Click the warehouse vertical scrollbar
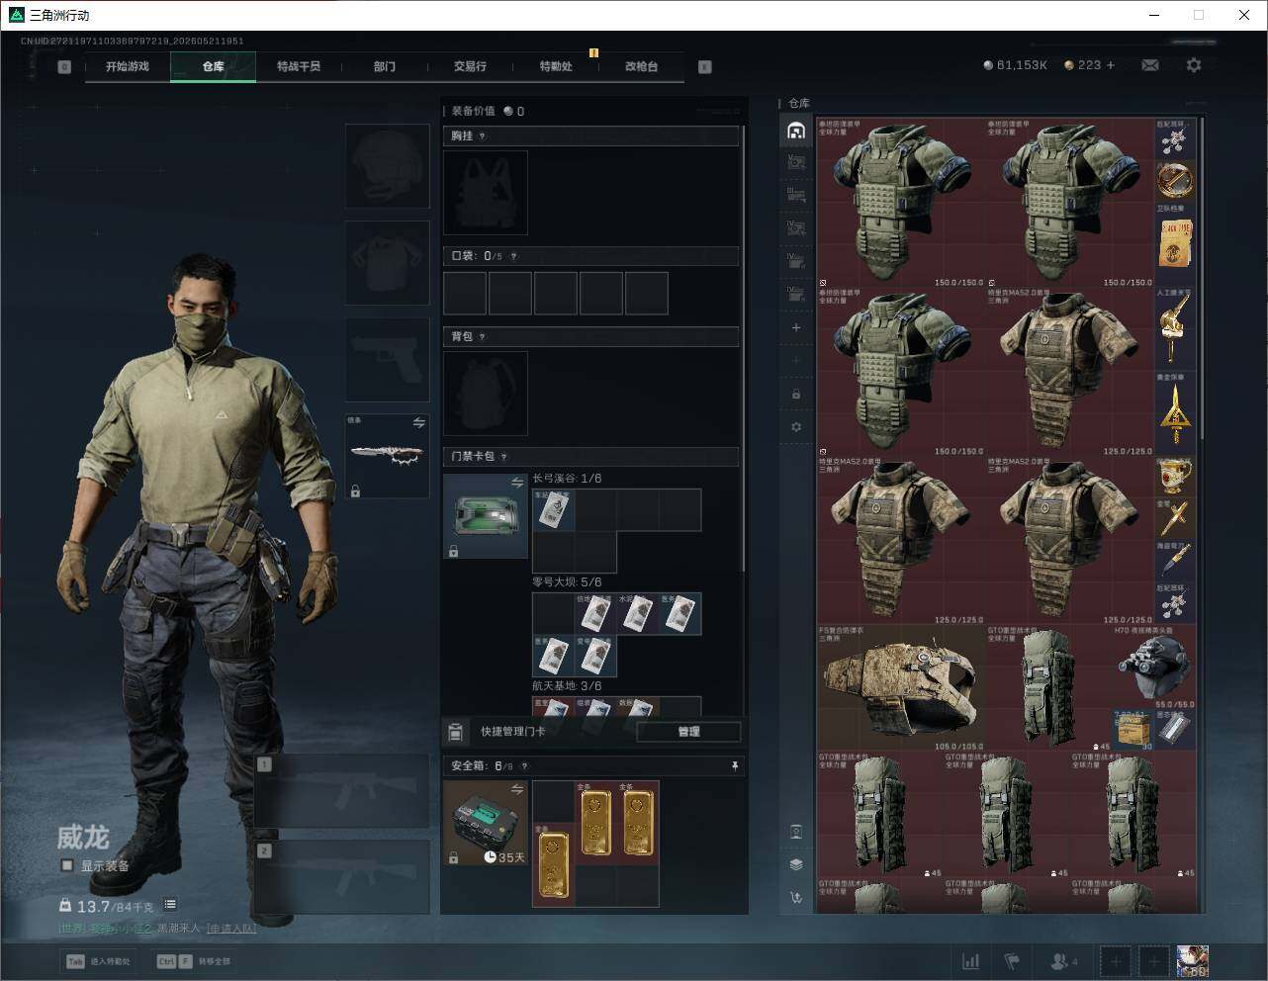 (1202, 279)
